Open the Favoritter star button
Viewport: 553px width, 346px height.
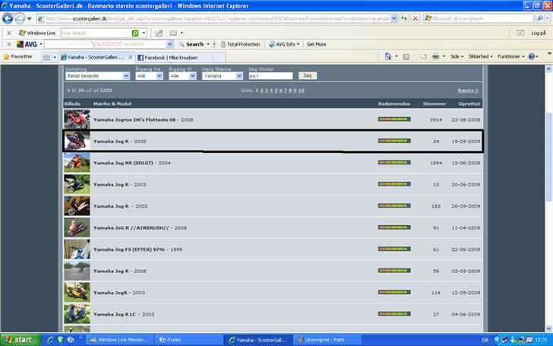click(x=17, y=56)
